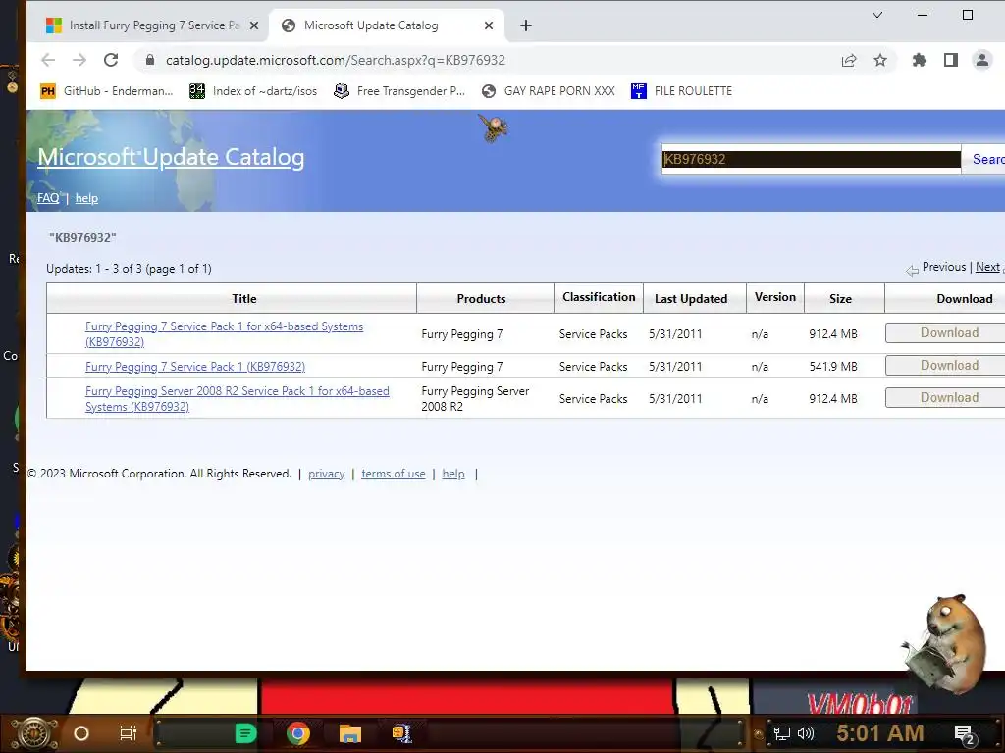The height and width of the screenshot is (753, 1005).
Task: Download the Server 2008 R2 service pack
Action: click(x=945, y=398)
